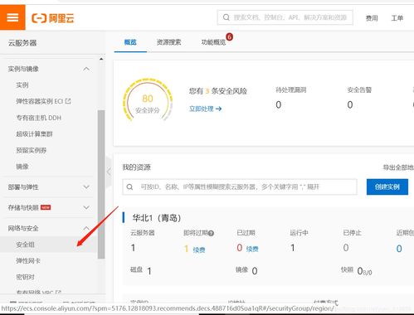Click the search icon in 我的资源 box
The width and height of the screenshot is (414, 315).
coord(129,187)
